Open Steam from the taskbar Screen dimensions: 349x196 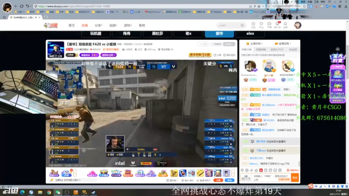[93, 192]
